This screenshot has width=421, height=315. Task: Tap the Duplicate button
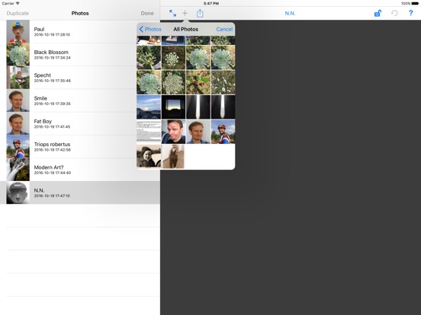[x=18, y=13]
